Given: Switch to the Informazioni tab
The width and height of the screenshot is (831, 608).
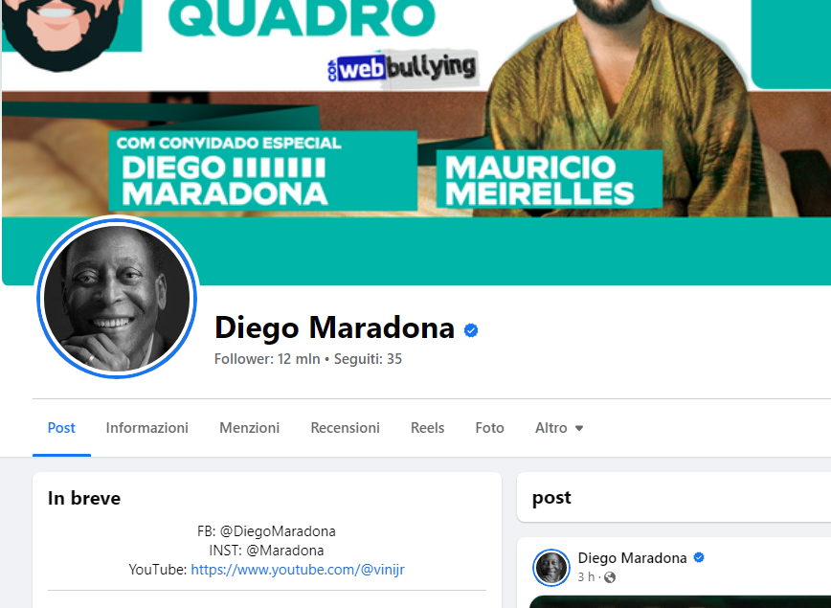Looking at the screenshot, I should 146,428.
